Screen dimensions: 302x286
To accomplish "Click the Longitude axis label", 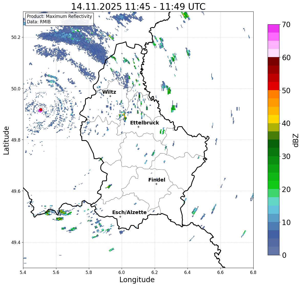I will (137, 280).
